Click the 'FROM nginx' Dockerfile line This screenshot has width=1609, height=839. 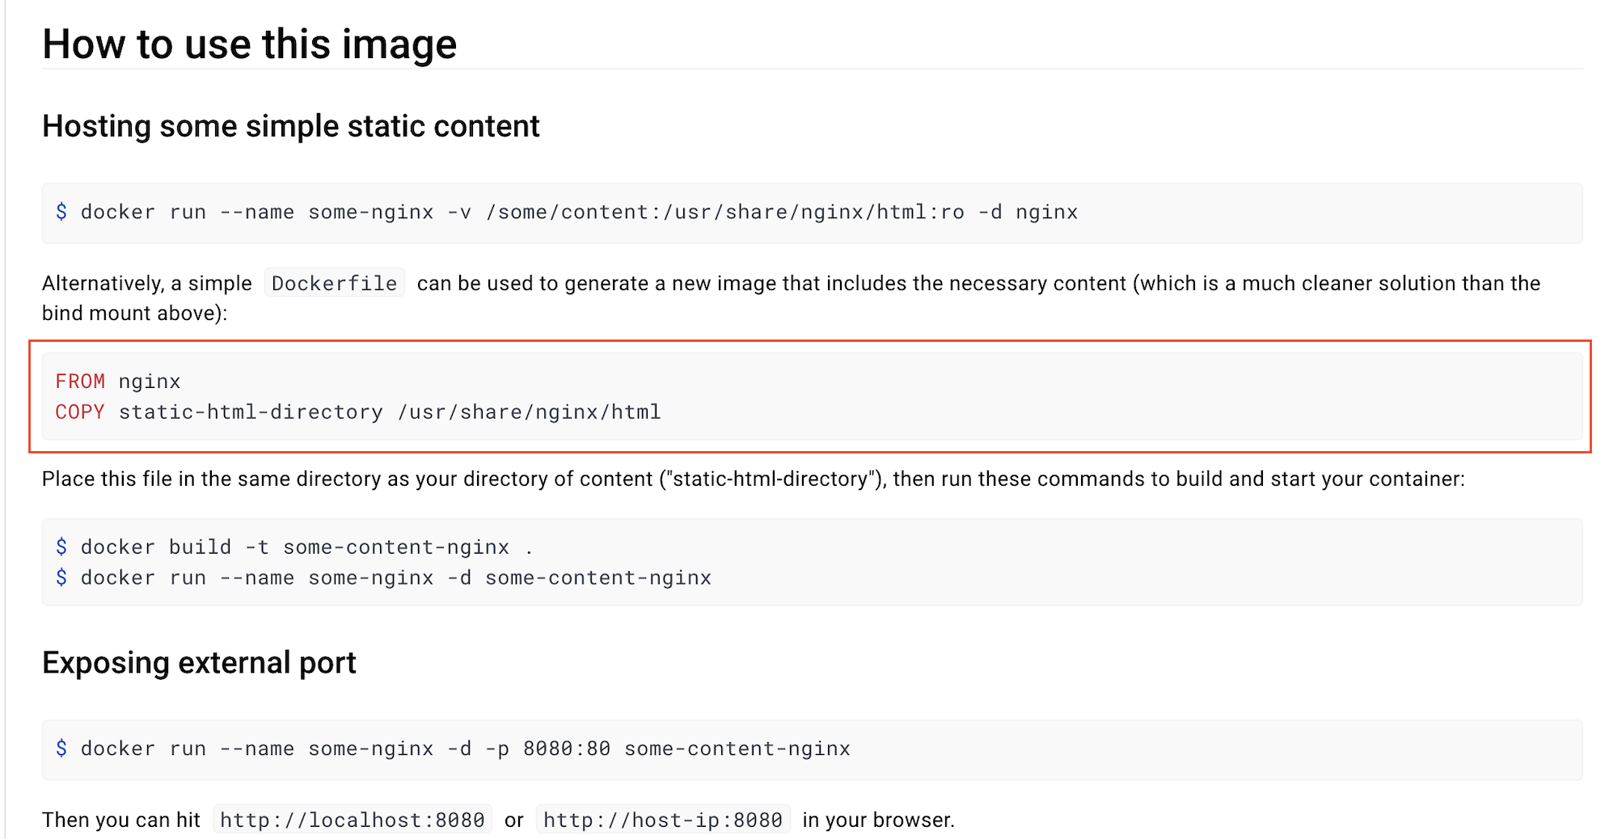click(x=118, y=382)
